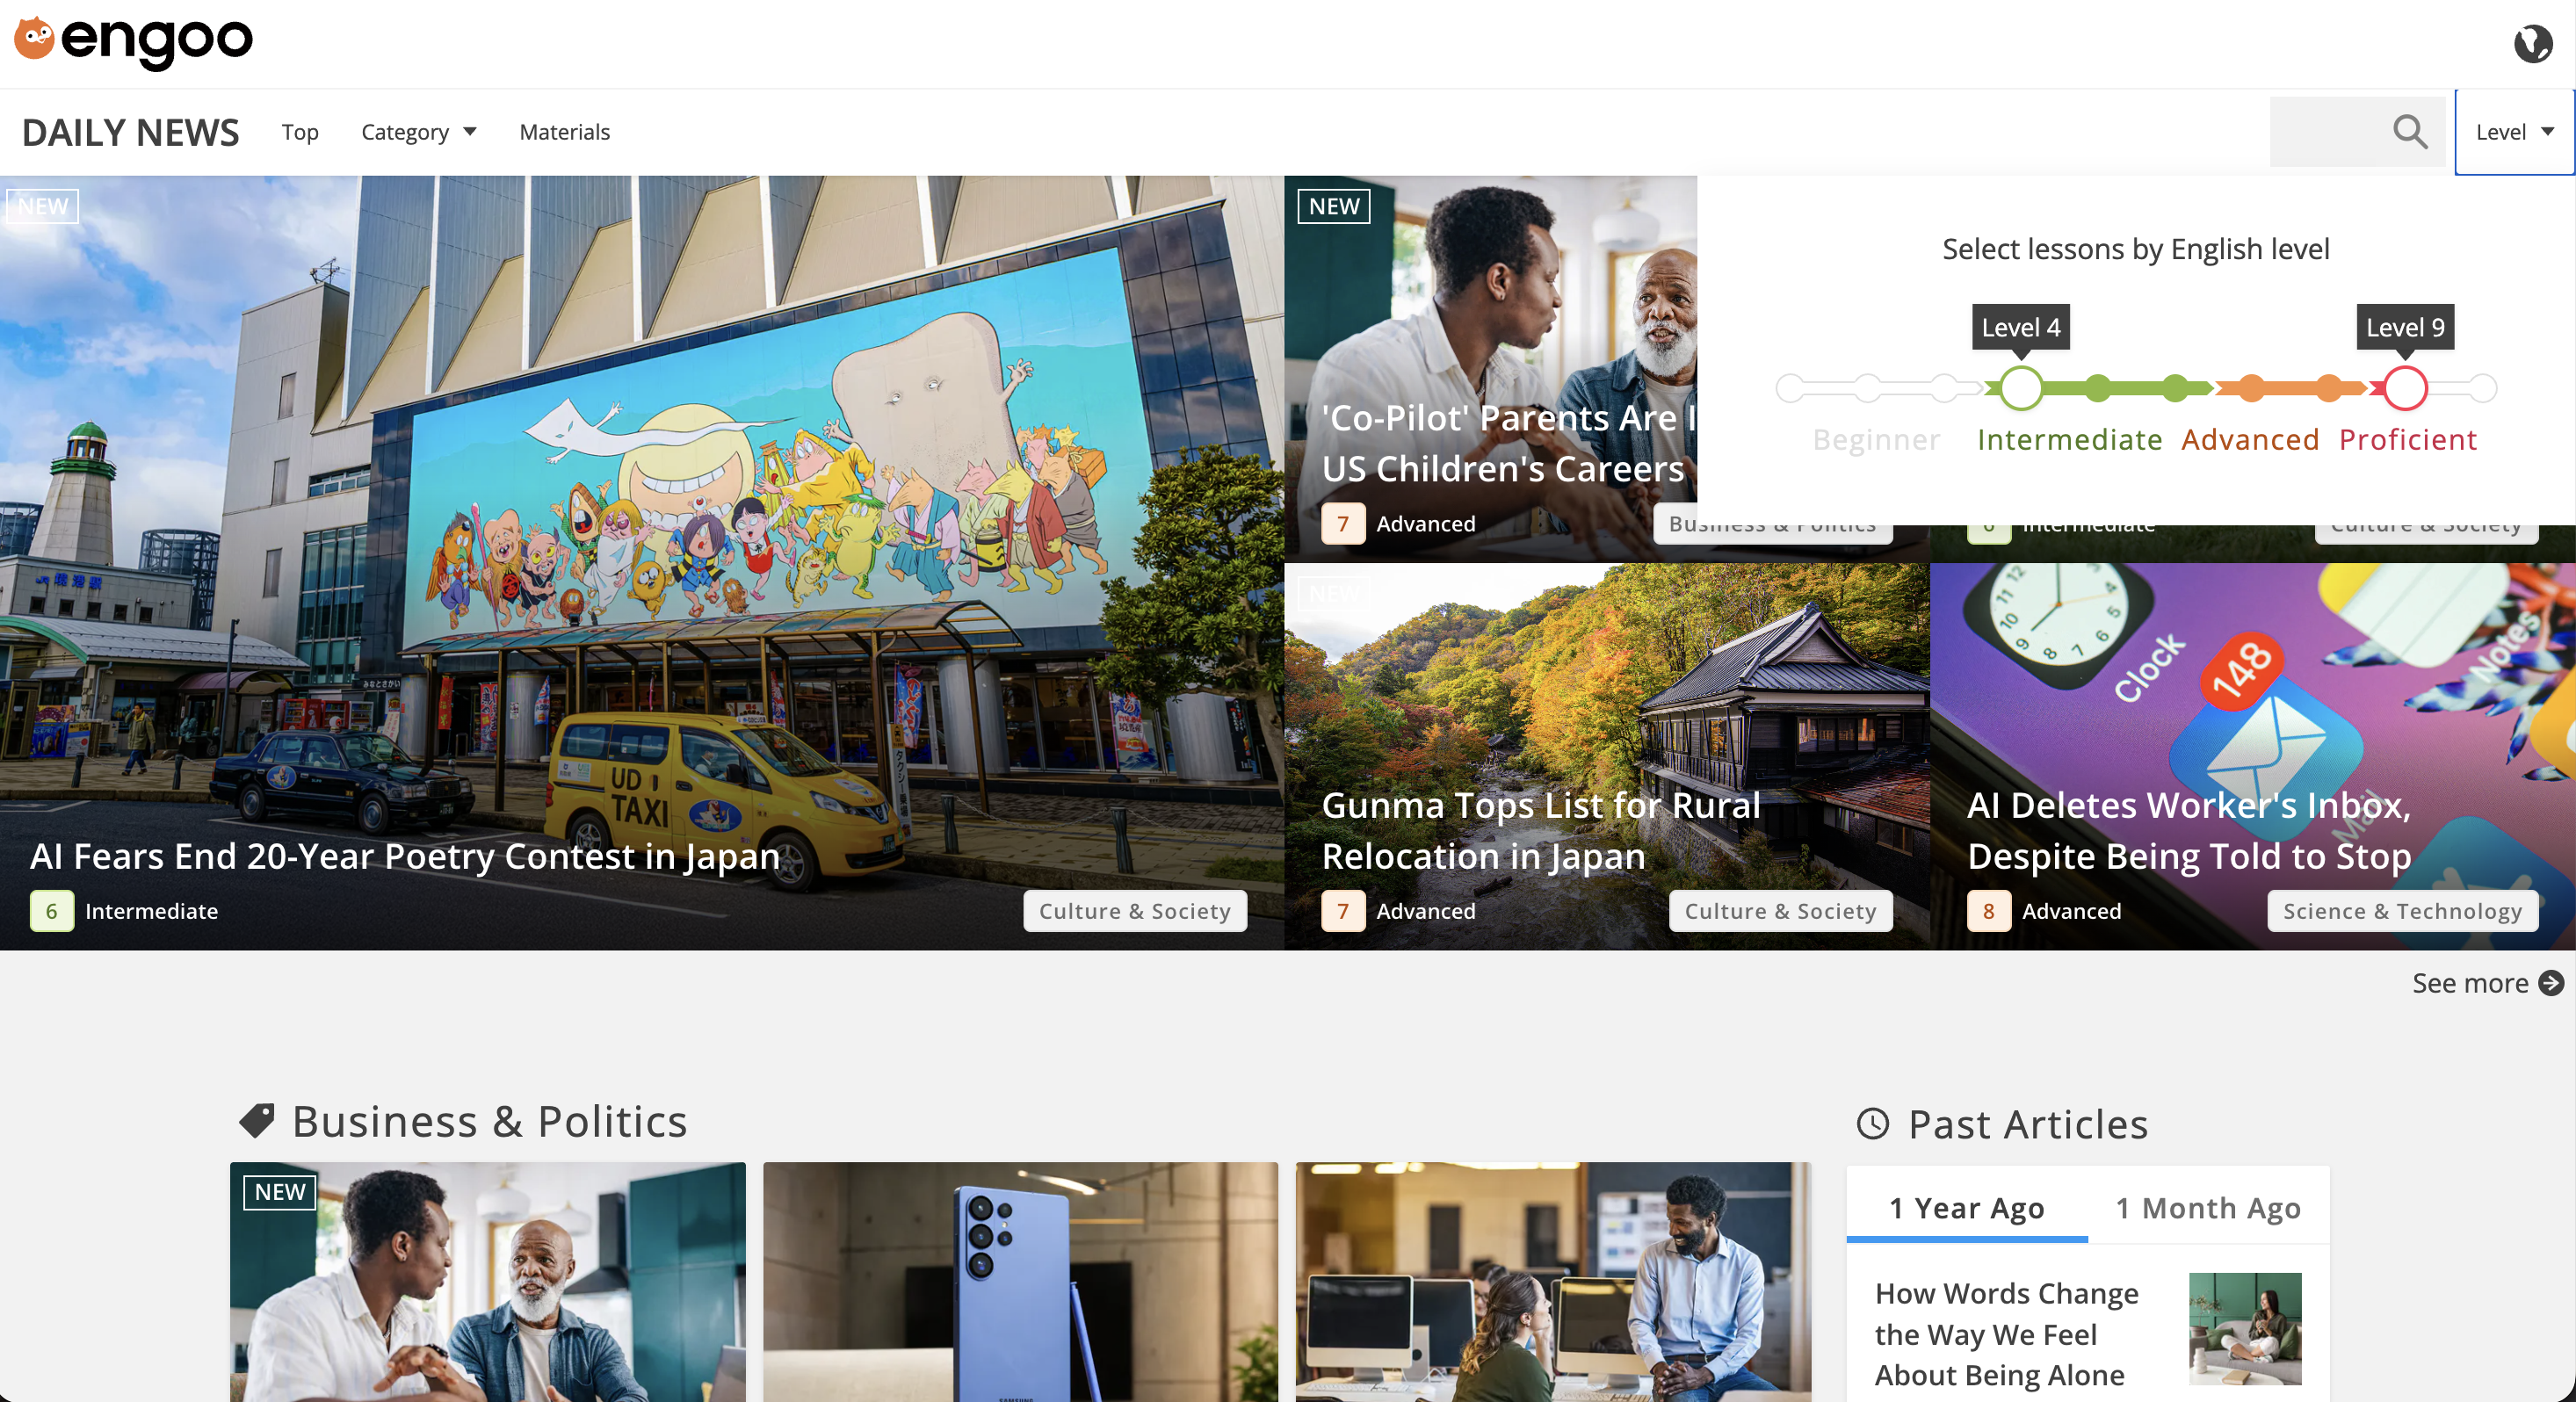Collapse the Level dropdown
Screen dimensions: 2576x1402
pos(2514,132)
